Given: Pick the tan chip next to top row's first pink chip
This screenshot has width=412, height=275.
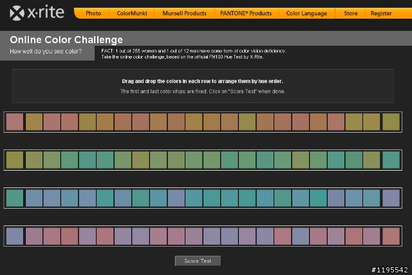Looking at the screenshot, I should (x=34, y=122).
